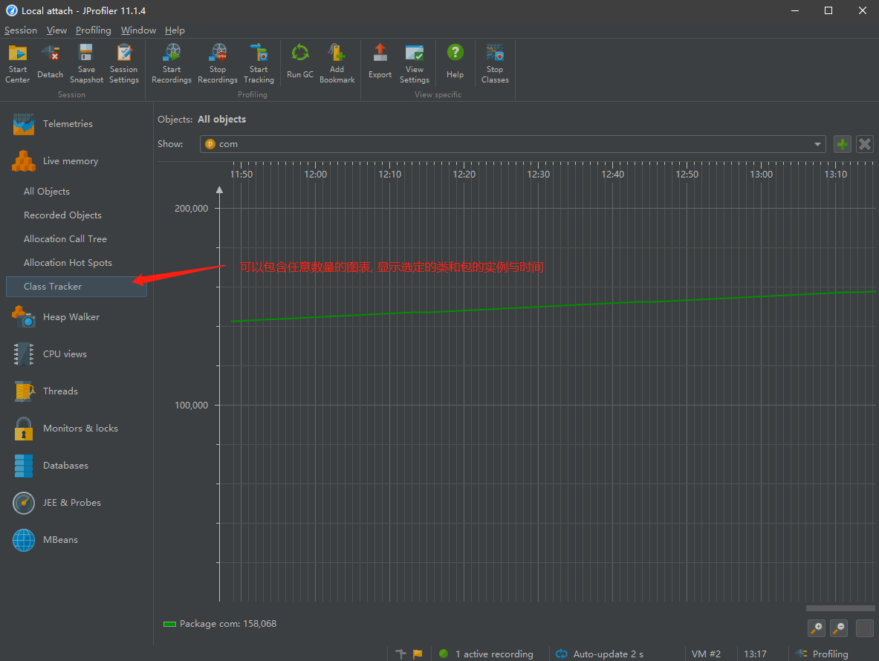Image resolution: width=879 pixels, height=661 pixels.
Task: Select the Start Center icon
Action: [x=16, y=62]
